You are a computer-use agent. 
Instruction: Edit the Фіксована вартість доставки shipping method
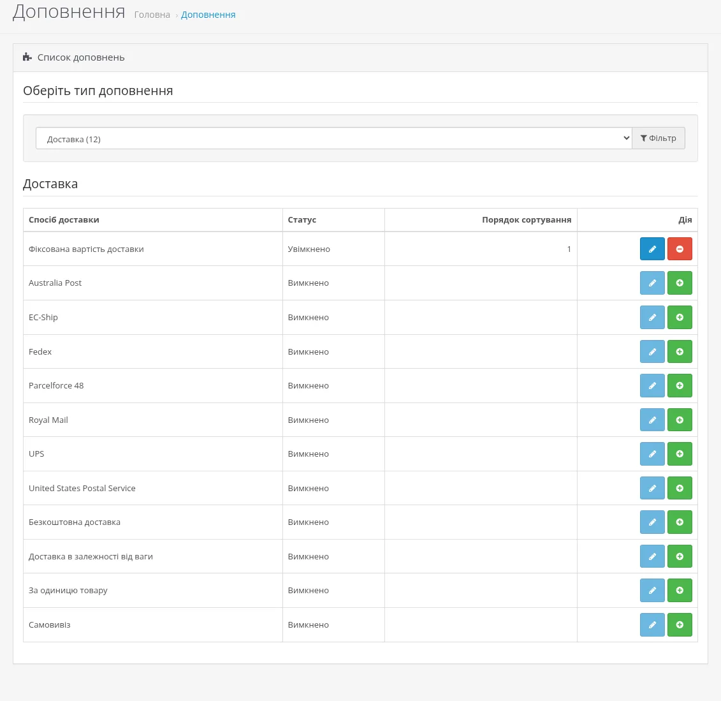point(652,249)
